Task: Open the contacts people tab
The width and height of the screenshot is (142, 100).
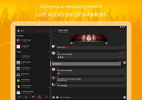Action: tap(47, 97)
